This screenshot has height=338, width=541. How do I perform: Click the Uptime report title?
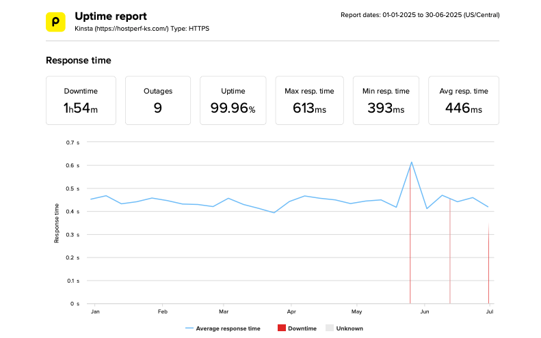pyautogui.click(x=110, y=16)
